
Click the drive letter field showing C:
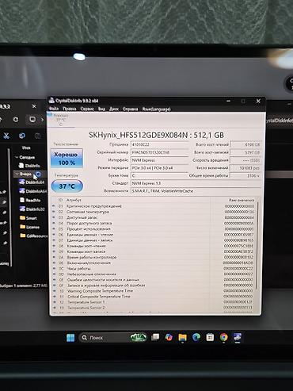pyautogui.click(x=159, y=175)
